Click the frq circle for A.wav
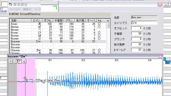Screen dimensions: 171x96 99,24
